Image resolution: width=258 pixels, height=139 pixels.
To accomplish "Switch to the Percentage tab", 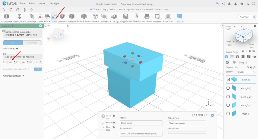I will tap(32, 43).
